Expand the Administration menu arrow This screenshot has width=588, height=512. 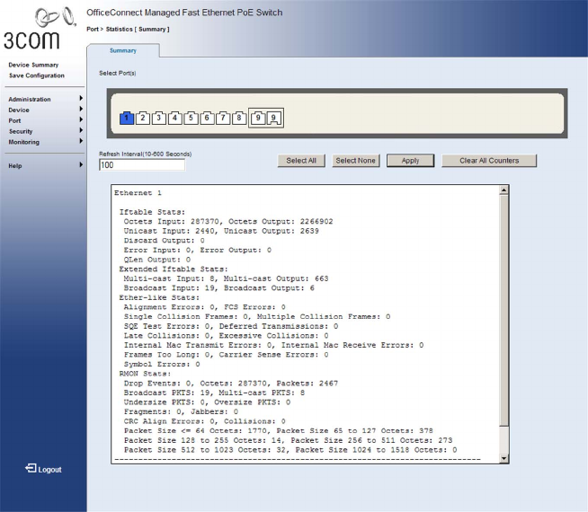tap(81, 99)
